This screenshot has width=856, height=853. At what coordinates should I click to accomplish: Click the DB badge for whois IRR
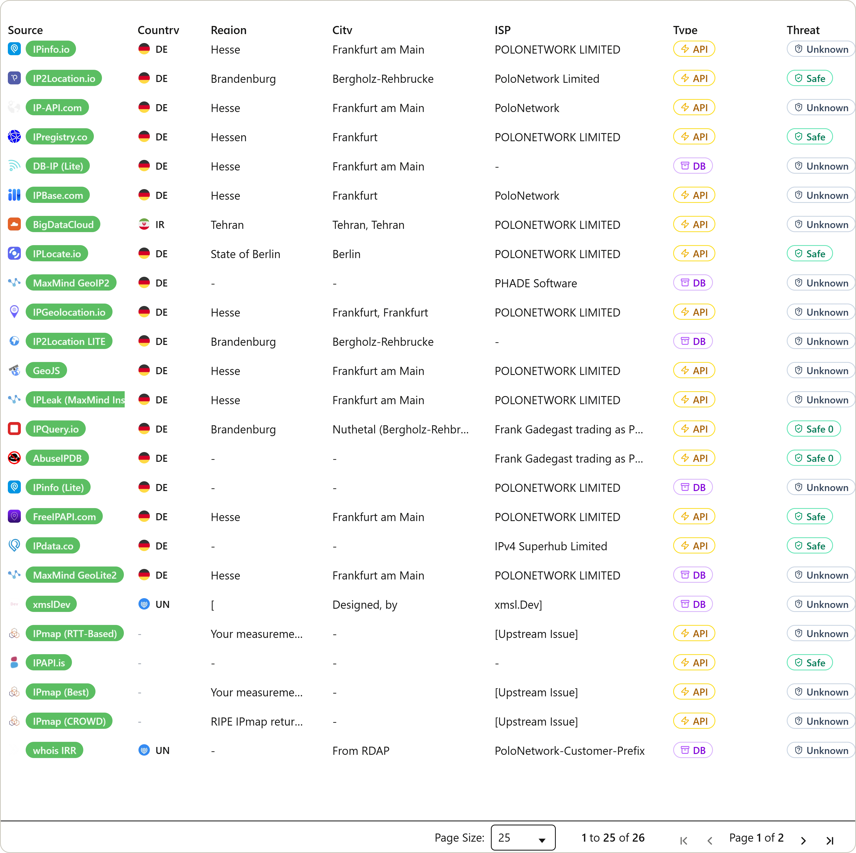[693, 750]
